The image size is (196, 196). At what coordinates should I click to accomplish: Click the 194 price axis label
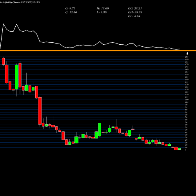(187, 57)
